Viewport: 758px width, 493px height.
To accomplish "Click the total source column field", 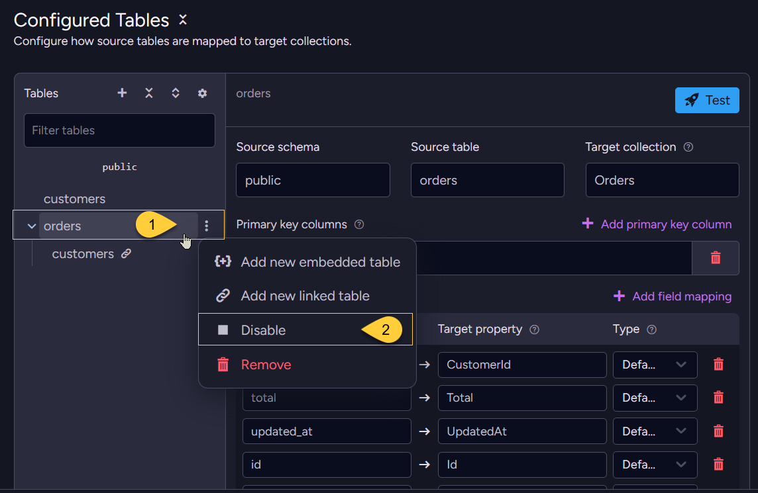I will click(x=327, y=399).
